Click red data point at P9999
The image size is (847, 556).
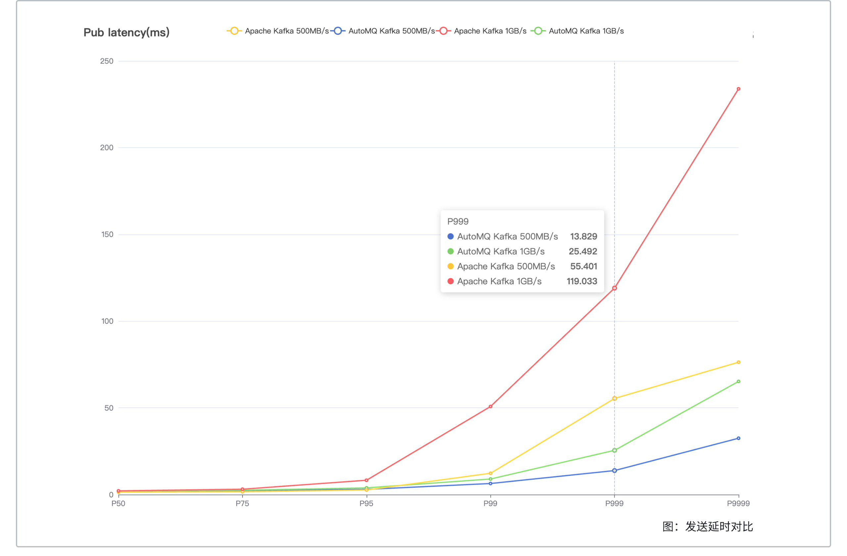click(738, 89)
